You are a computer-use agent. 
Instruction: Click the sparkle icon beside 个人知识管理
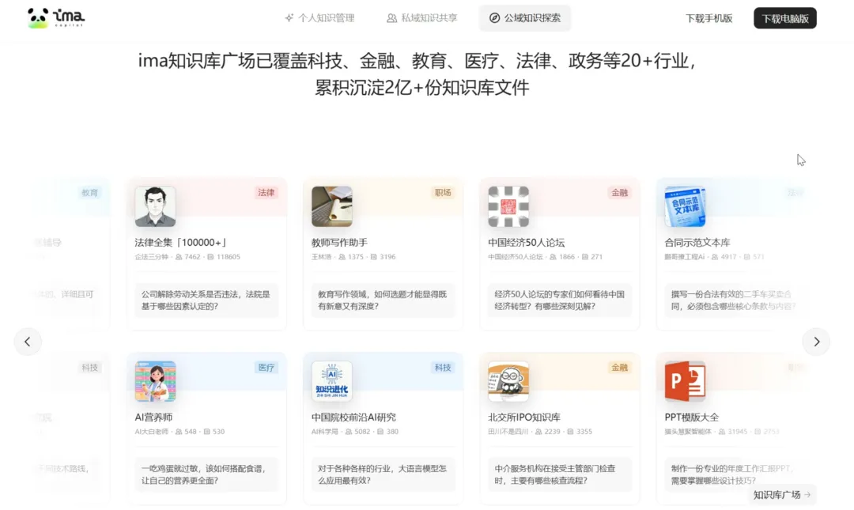[289, 18]
